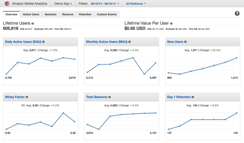244x143 pixels.
Task: Open the New Users report link
Action: pos(175,42)
